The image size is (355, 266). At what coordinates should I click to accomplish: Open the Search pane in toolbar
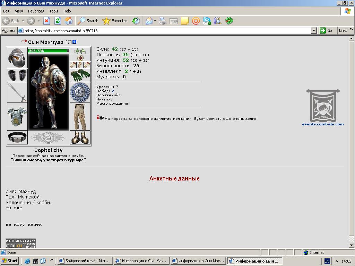coord(88,21)
